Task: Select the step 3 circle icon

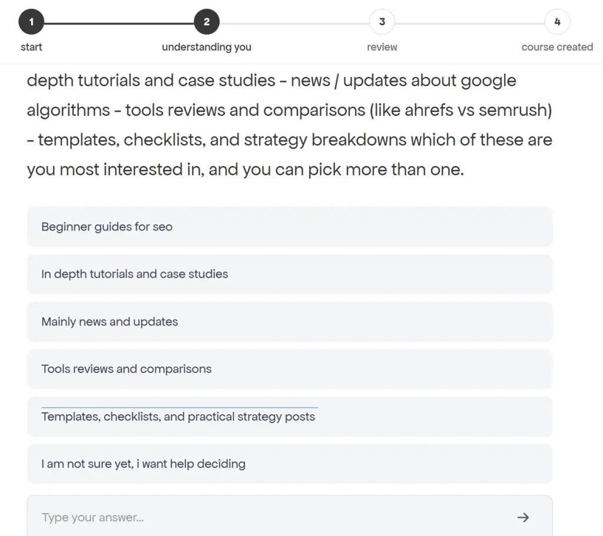Action: [x=382, y=23]
